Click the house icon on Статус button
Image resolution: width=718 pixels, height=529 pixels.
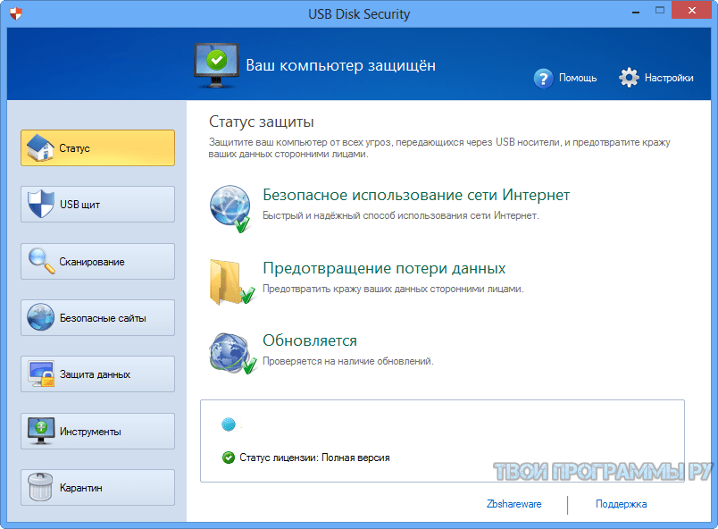coord(40,148)
